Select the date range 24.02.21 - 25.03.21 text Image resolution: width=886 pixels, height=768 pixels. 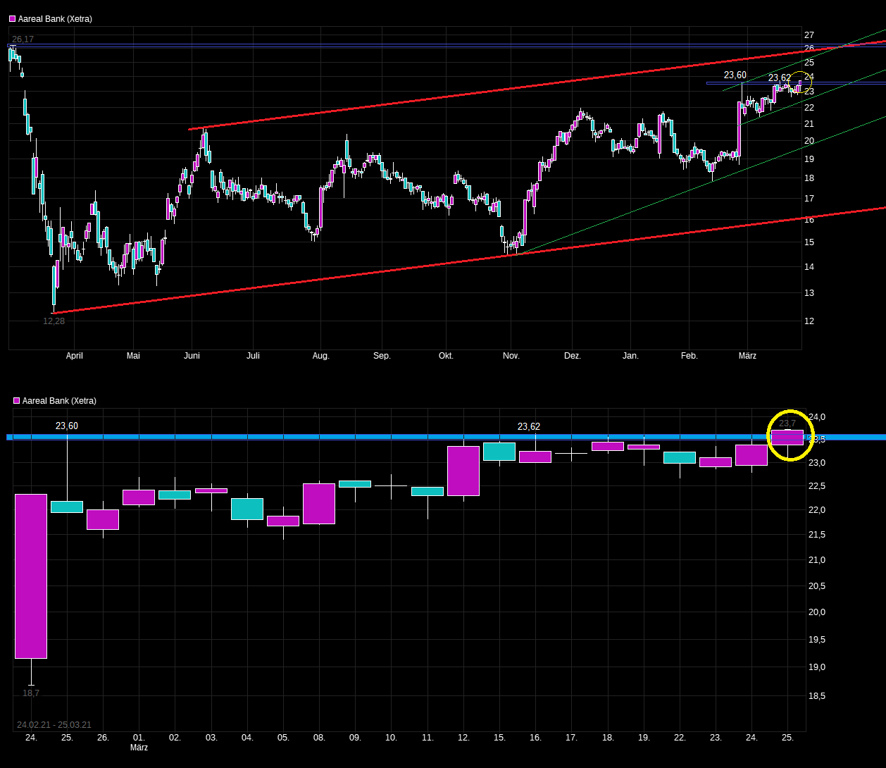click(x=54, y=725)
